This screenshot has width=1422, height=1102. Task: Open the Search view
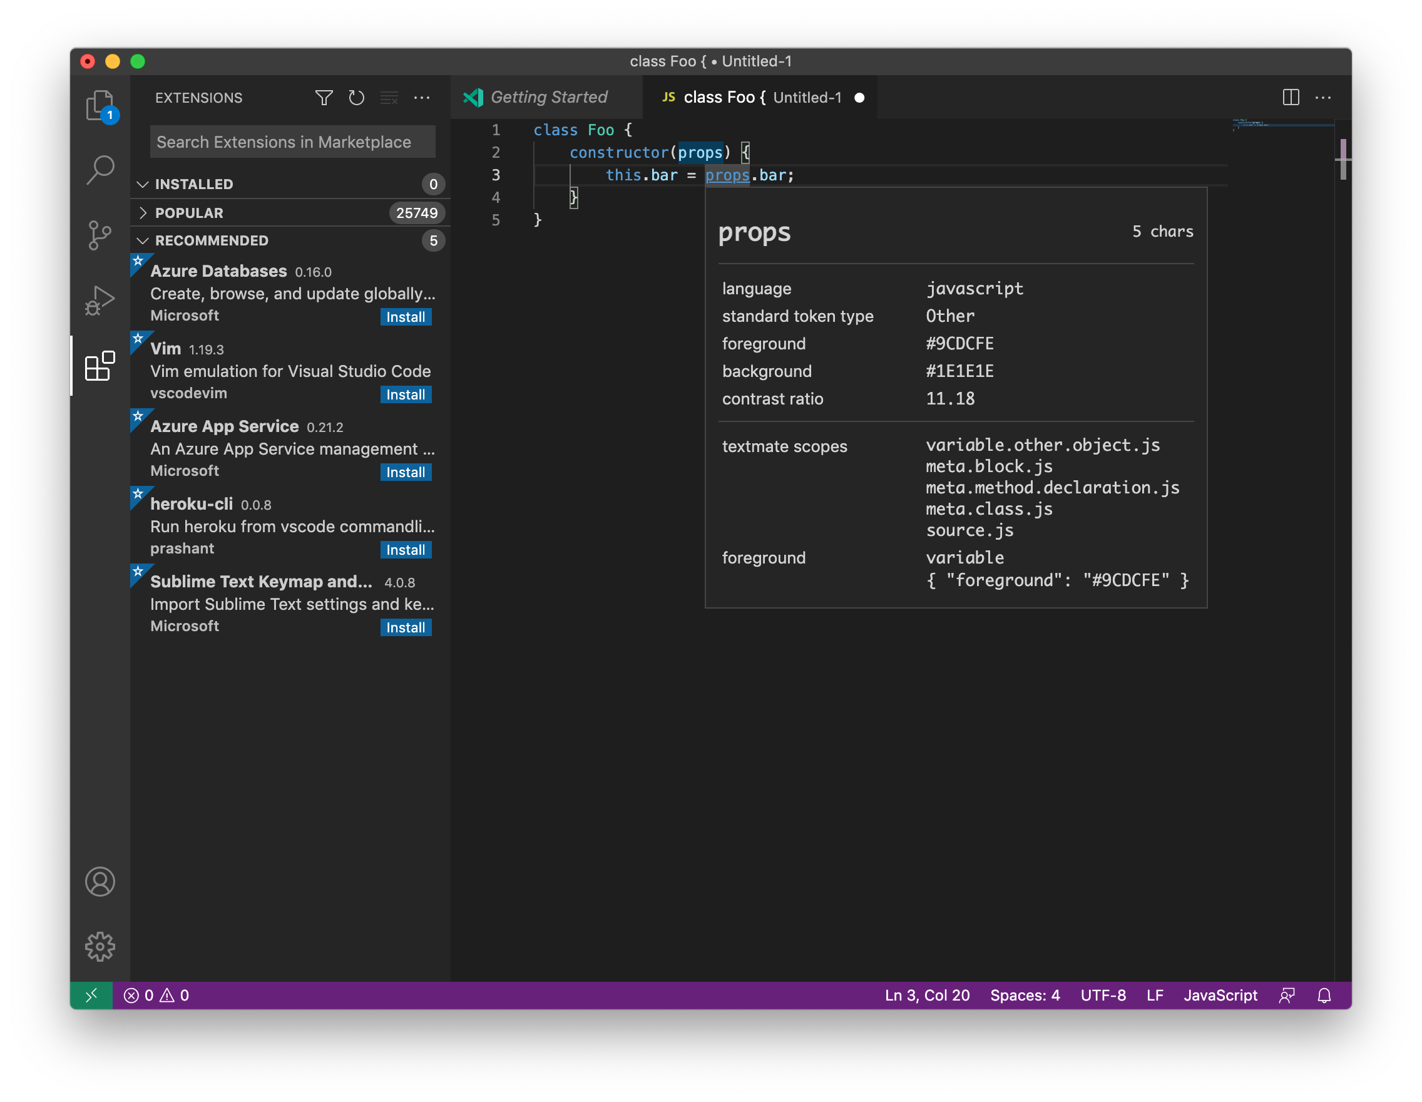[100, 170]
